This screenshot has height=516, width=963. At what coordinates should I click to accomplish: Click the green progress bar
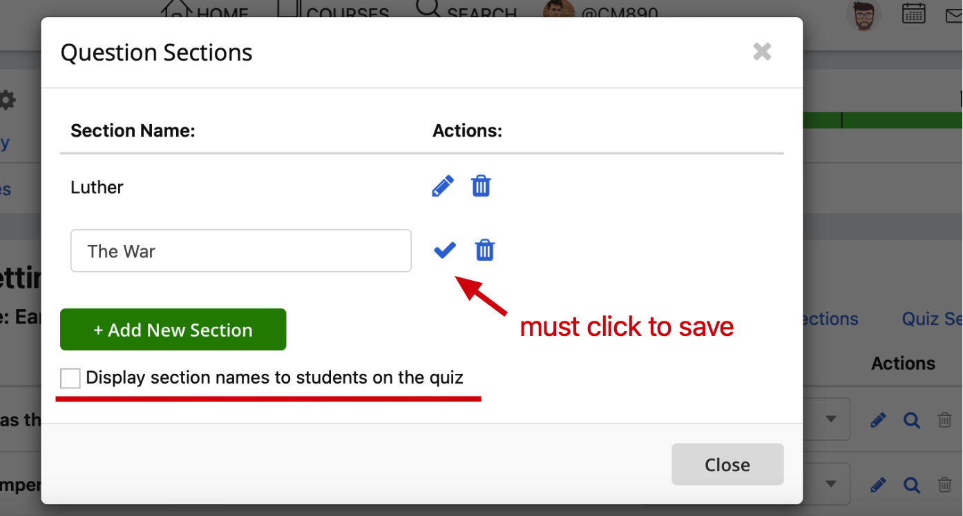coord(883,120)
